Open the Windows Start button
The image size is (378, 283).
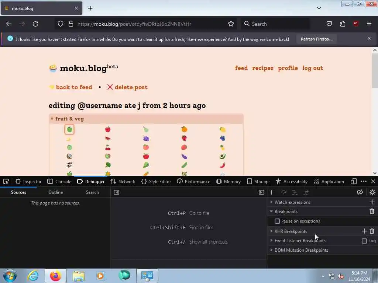[10, 276]
